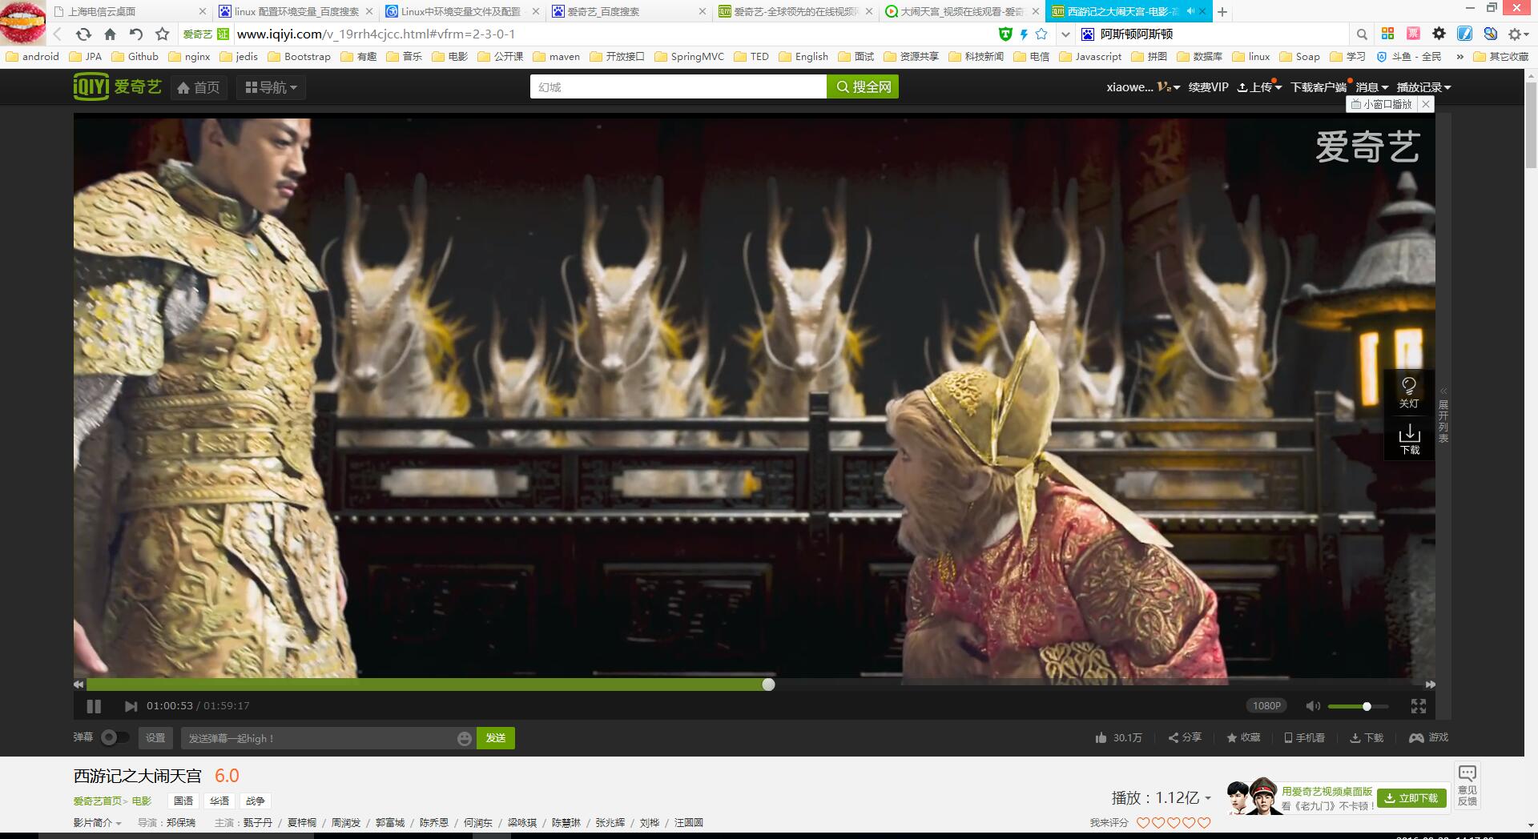Click 续费VIP in the header
The height and width of the screenshot is (839, 1538).
tap(1208, 87)
